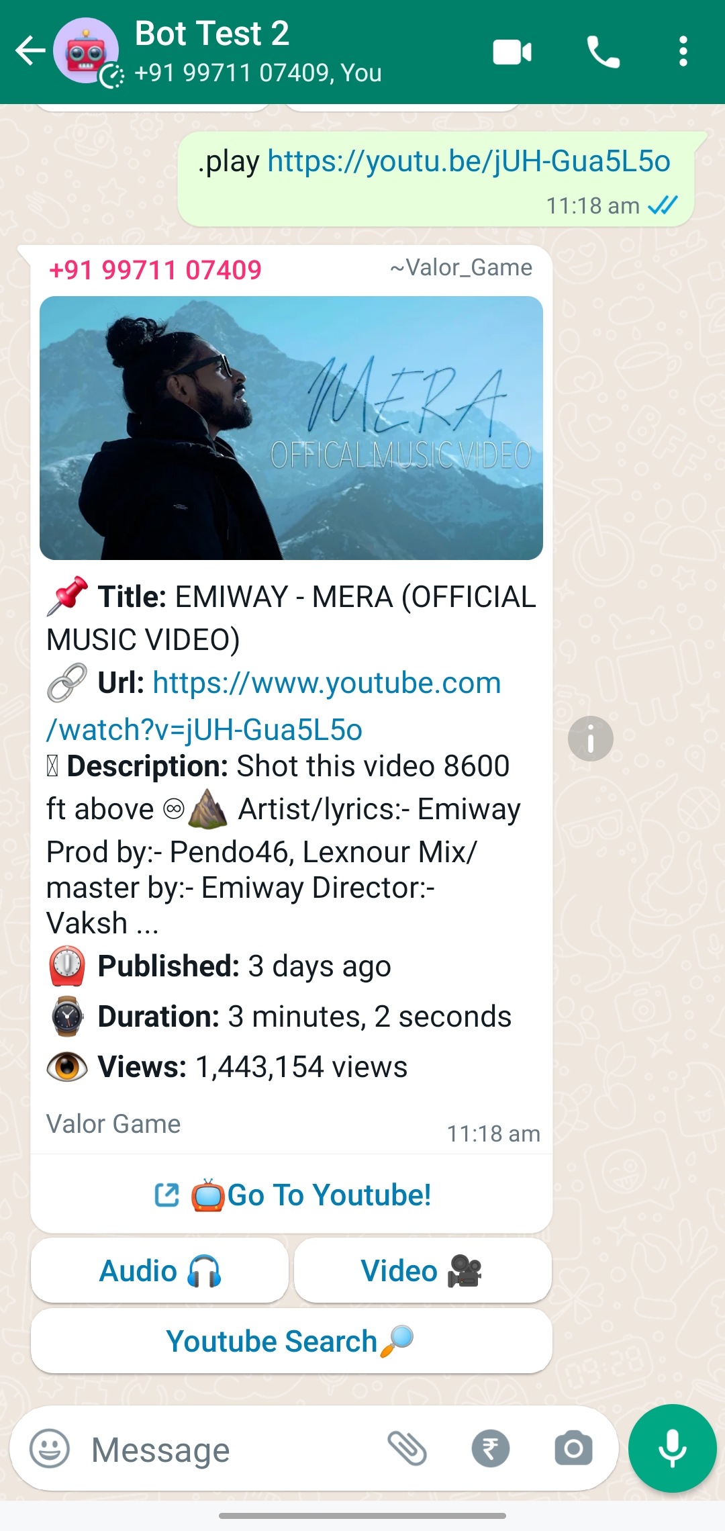Open the youtube.com watch URL link
Image resolution: width=725 pixels, height=1531 pixels.
(x=273, y=706)
